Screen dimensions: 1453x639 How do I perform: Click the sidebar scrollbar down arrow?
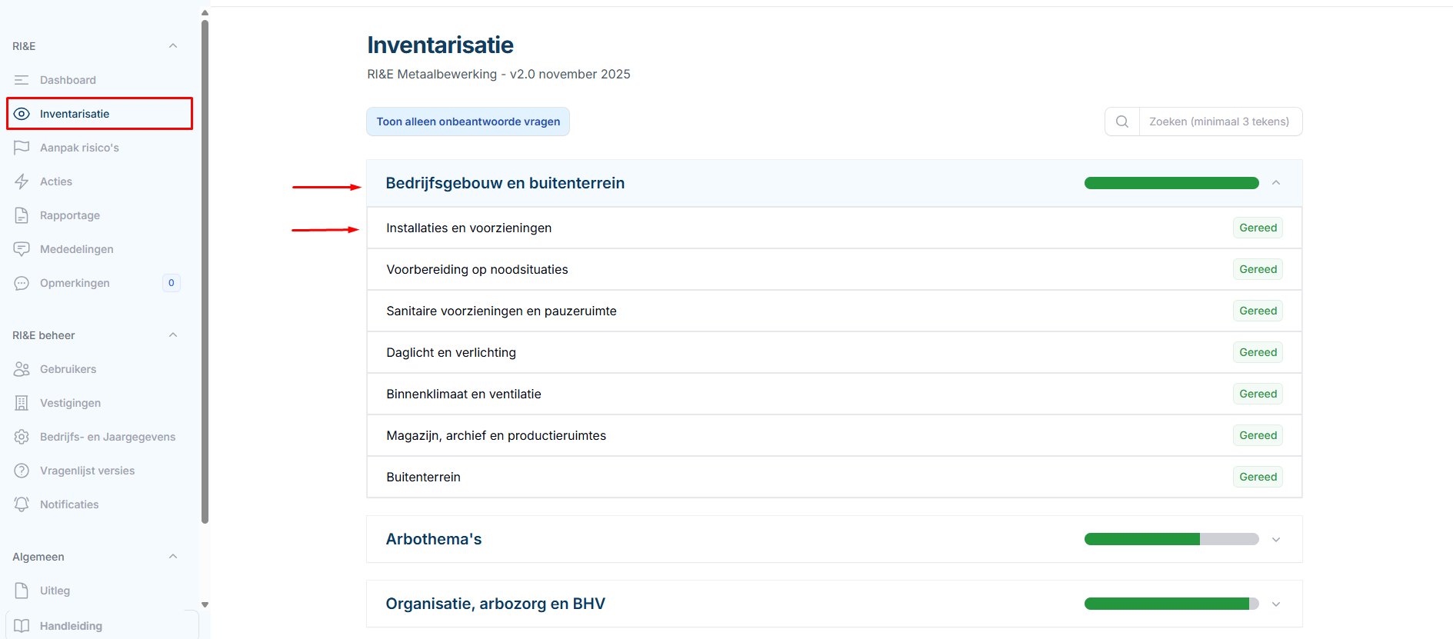click(x=205, y=605)
